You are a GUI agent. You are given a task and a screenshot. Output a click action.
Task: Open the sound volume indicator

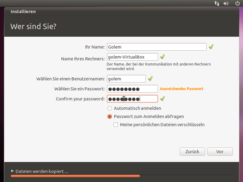(226, 3)
